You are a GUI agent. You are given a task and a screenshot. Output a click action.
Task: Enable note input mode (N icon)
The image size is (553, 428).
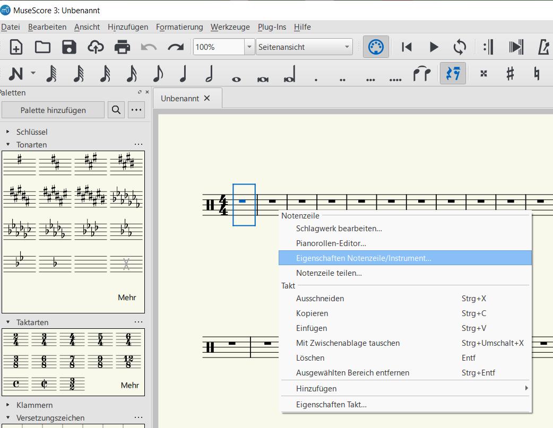[x=16, y=73]
